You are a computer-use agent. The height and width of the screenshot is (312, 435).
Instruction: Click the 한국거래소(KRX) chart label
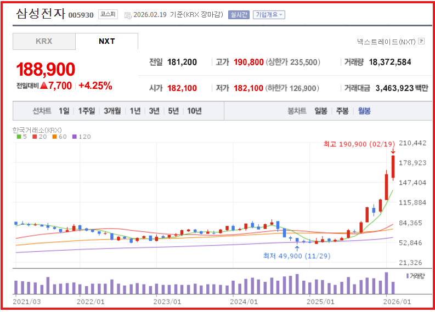[x=37, y=130]
